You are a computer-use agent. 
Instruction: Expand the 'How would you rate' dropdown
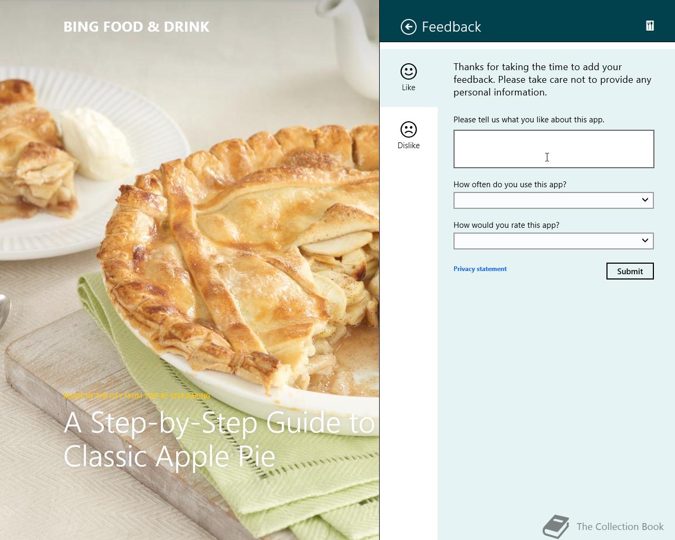pos(554,241)
